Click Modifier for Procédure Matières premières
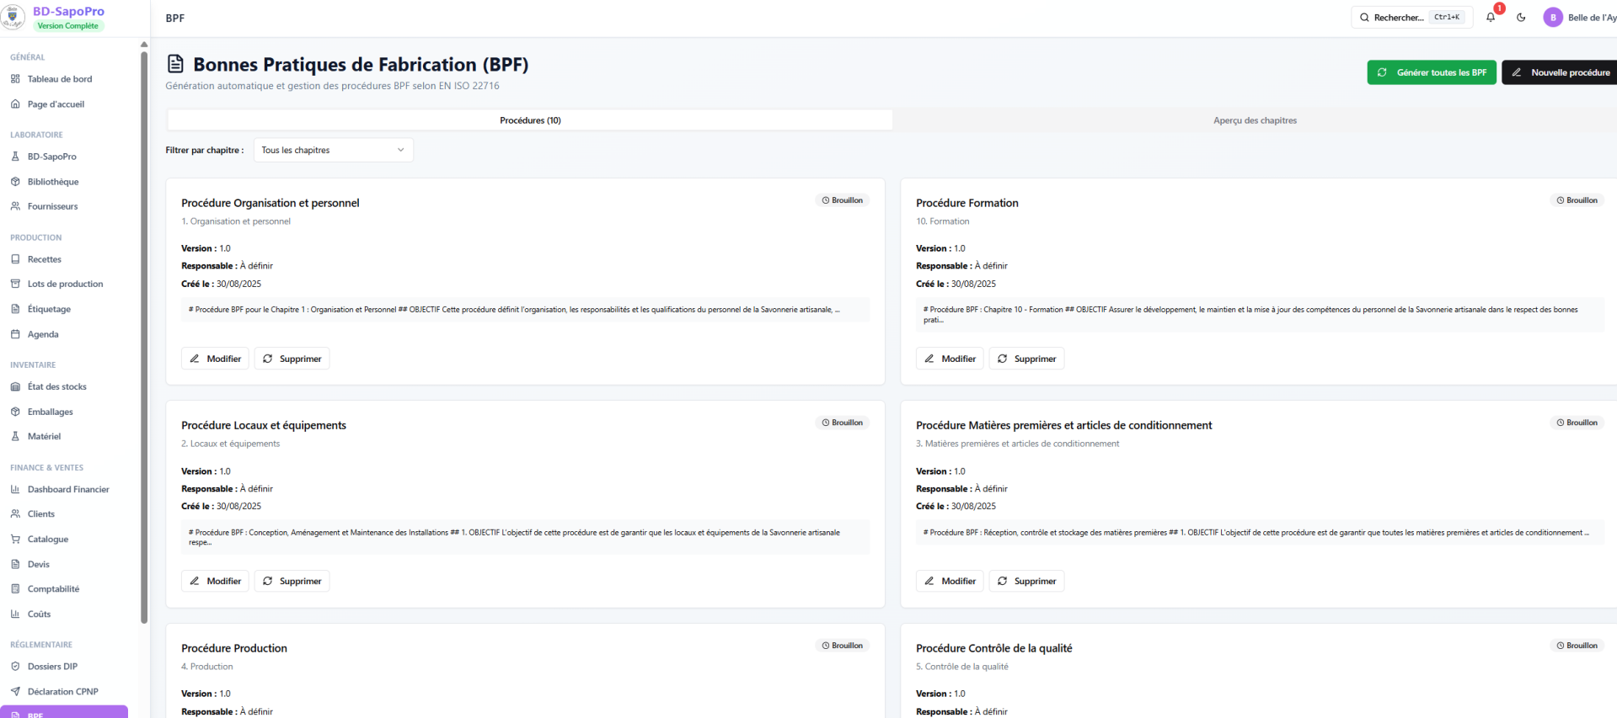Image resolution: width=1617 pixels, height=718 pixels. pos(950,581)
